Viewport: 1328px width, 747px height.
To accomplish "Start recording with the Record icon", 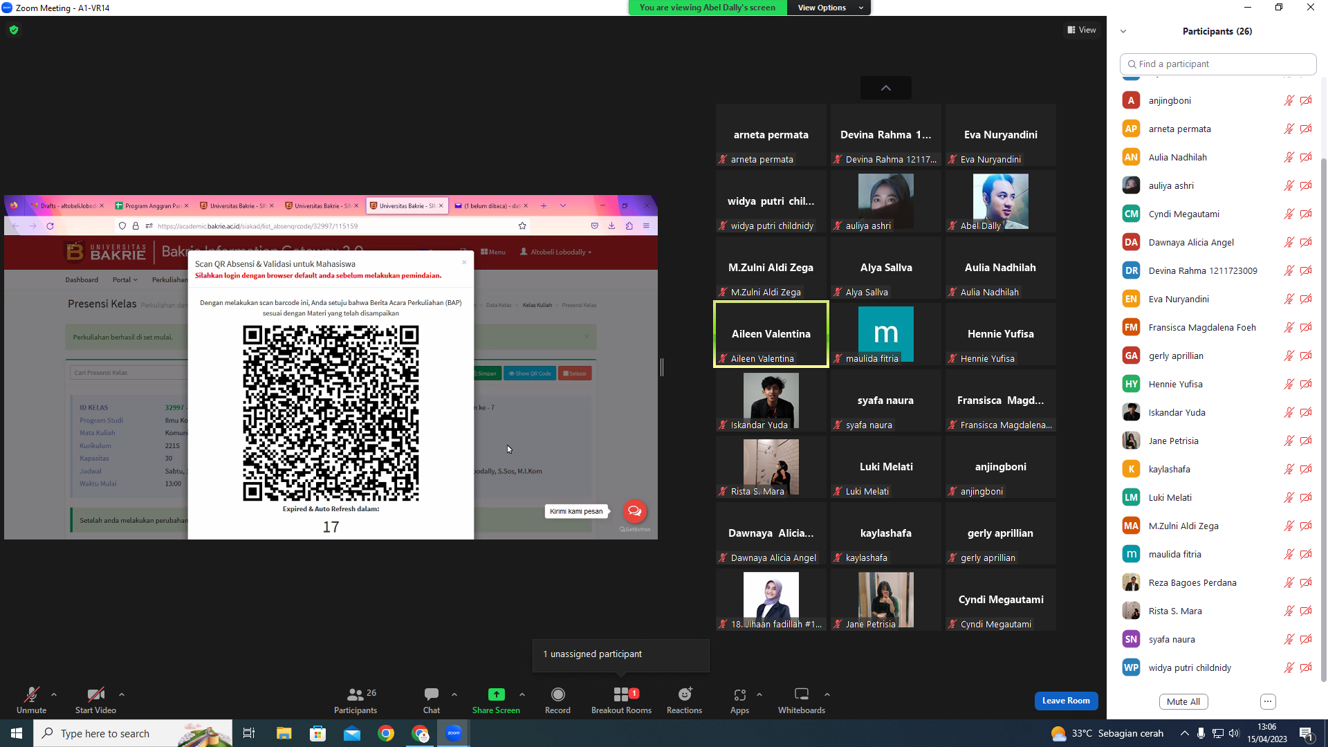I will (558, 694).
